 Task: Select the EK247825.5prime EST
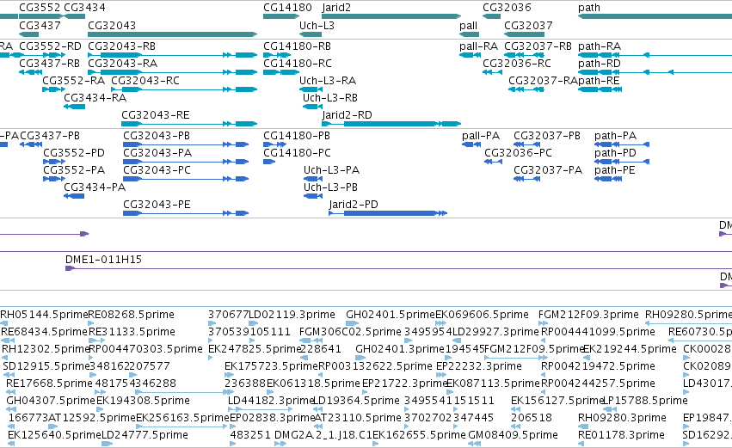pyautogui.click(x=255, y=349)
